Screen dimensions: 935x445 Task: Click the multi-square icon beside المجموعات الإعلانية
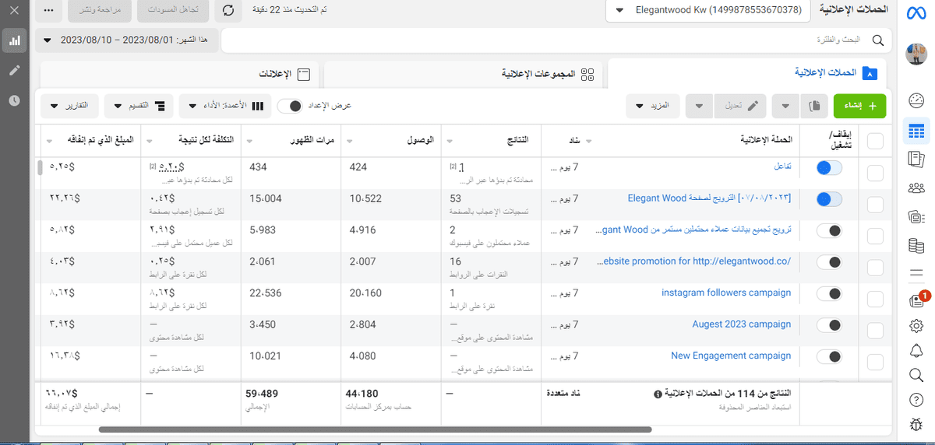587,74
